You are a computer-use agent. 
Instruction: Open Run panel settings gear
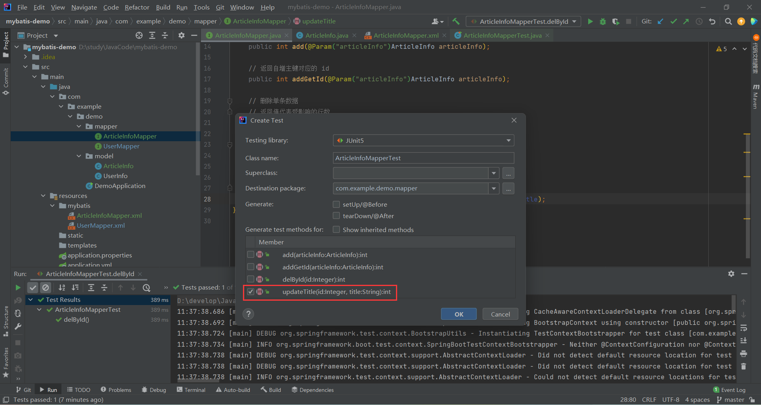coord(731,274)
